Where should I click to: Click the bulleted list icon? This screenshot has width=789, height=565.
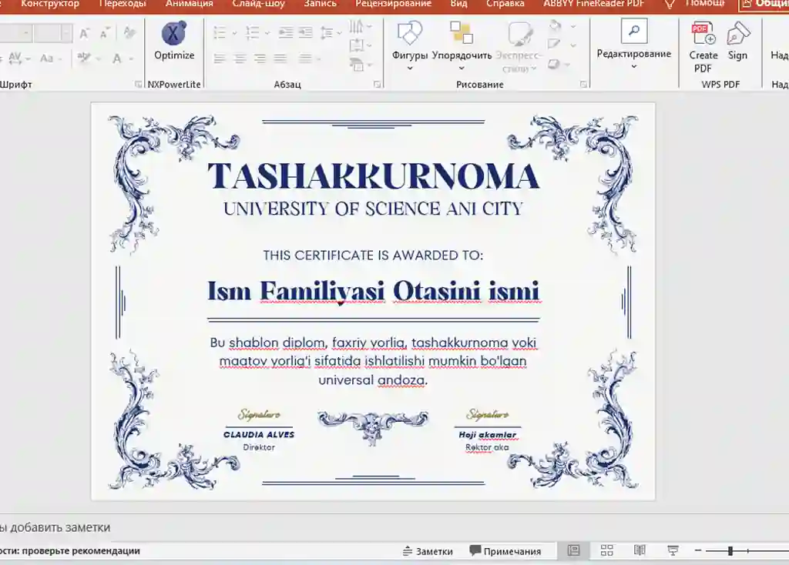coord(220,33)
